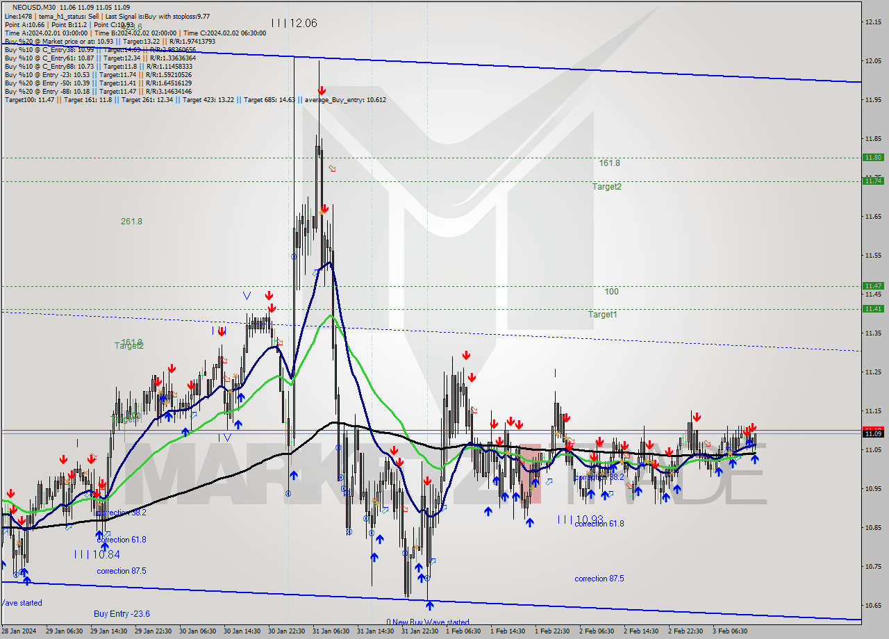Click the '29 Jan 14:30' time axis label
The image size is (889, 639).
tap(108, 631)
